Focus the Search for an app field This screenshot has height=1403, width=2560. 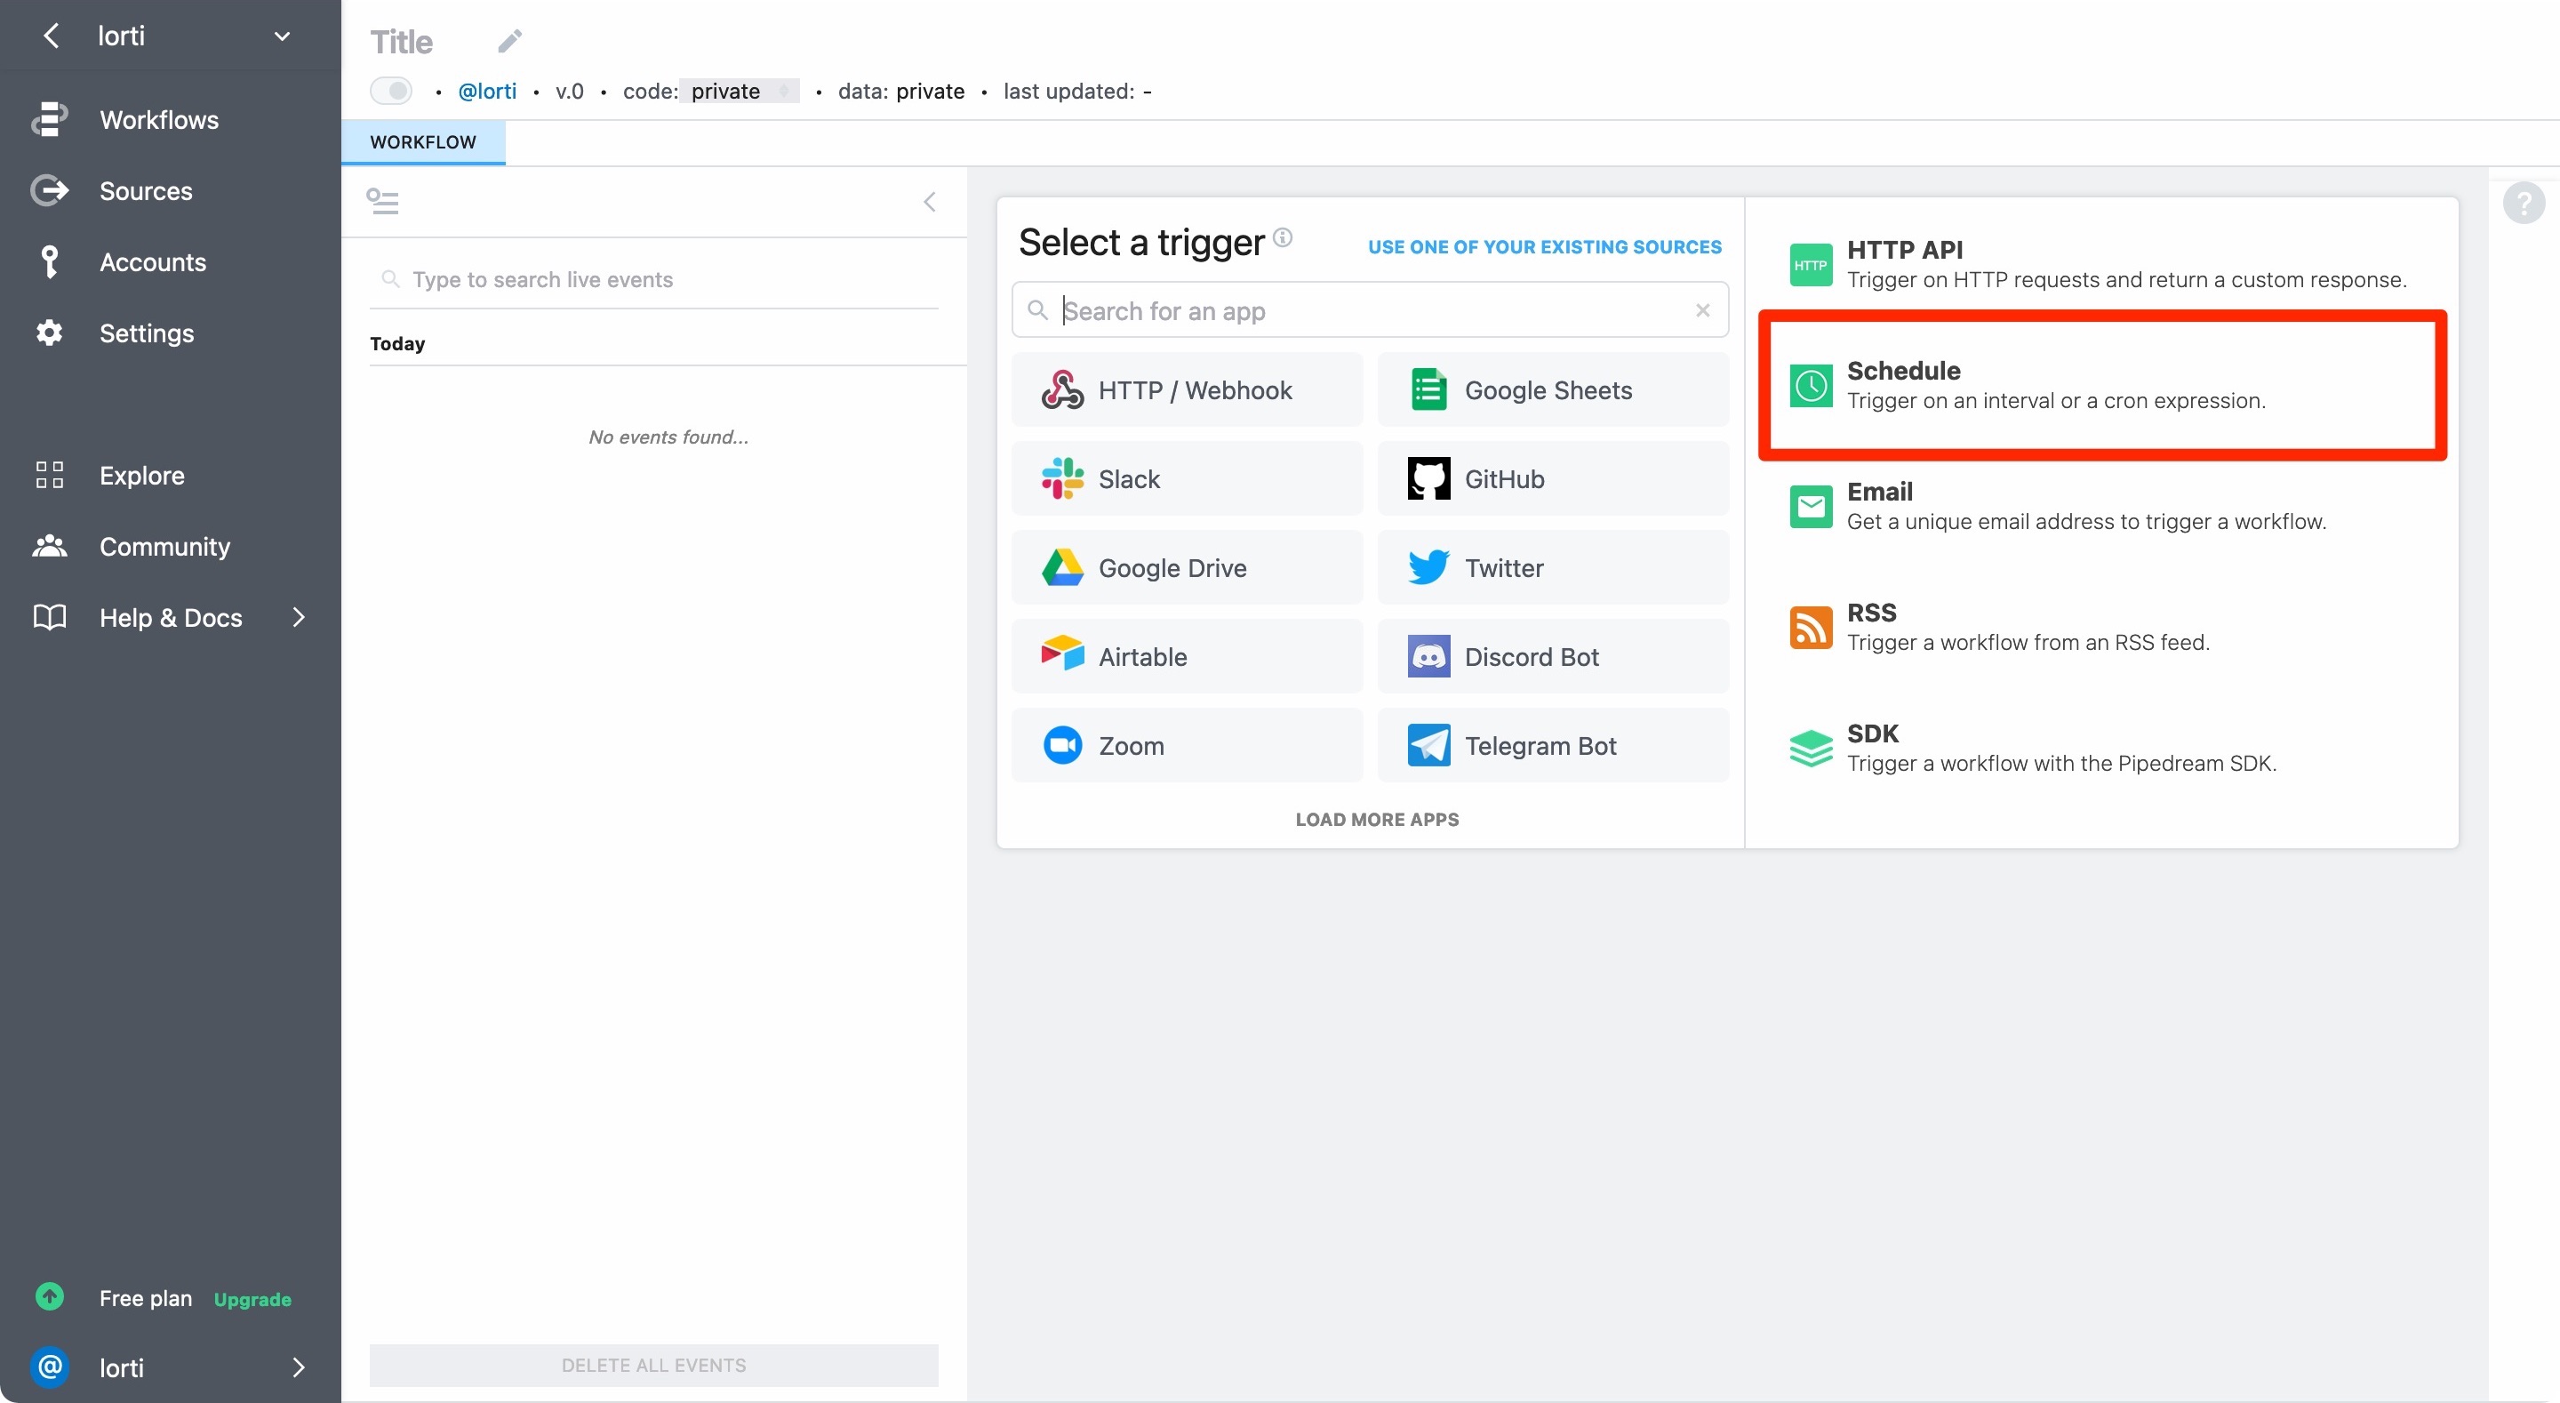pyautogui.click(x=1362, y=310)
